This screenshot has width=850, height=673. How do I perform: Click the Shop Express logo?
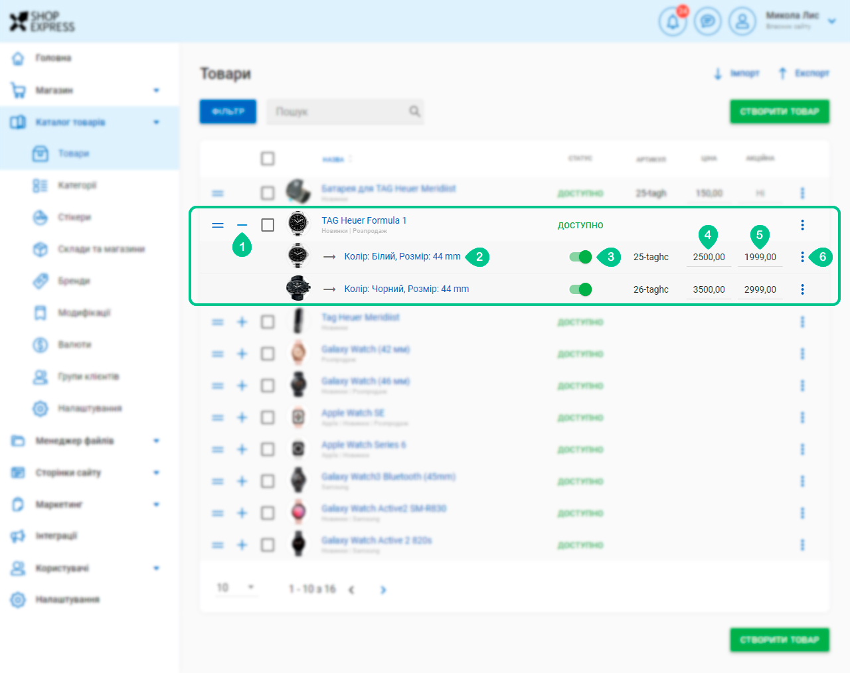[x=42, y=21]
